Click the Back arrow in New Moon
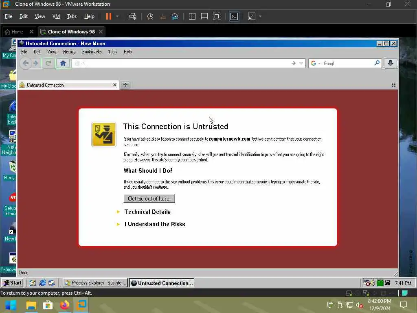 click(x=26, y=63)
